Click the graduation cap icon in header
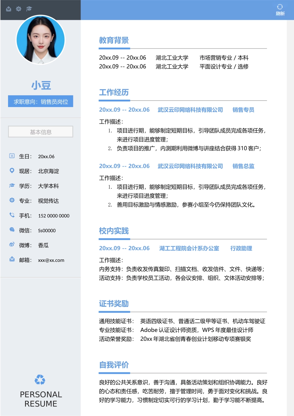 click(29, 9)
